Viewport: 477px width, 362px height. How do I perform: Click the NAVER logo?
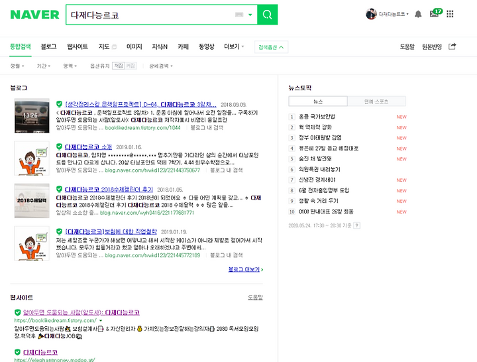[34, 15]
